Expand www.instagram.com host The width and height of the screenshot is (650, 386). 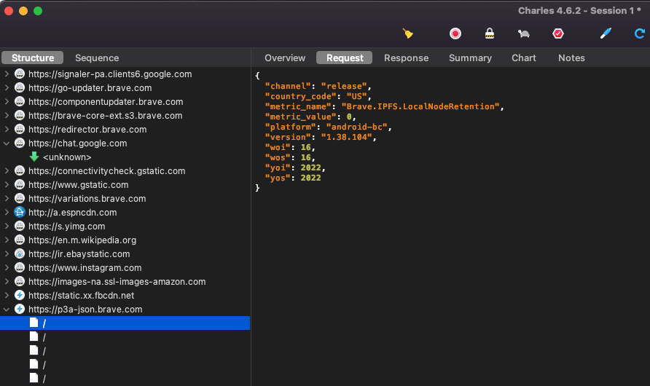pos(7,267)
